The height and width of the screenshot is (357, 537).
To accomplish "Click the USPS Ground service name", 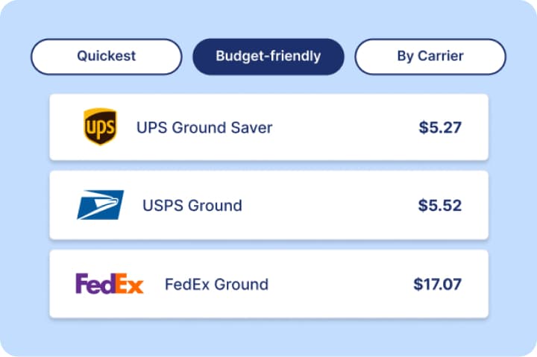I will (192, 206).
